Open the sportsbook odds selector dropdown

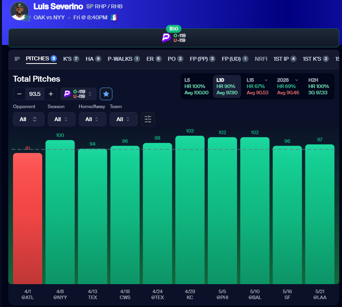click(78, 94)
